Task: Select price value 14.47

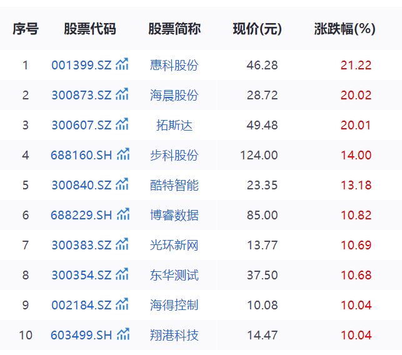Action: point(263,335)
